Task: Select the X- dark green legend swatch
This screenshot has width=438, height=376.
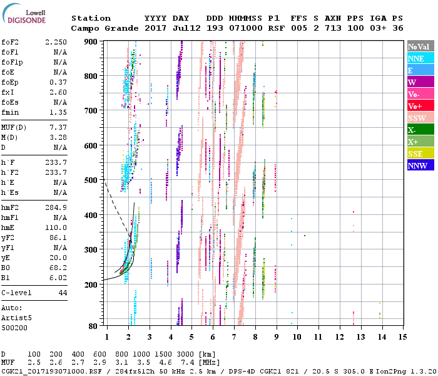Action: [420, 130]
